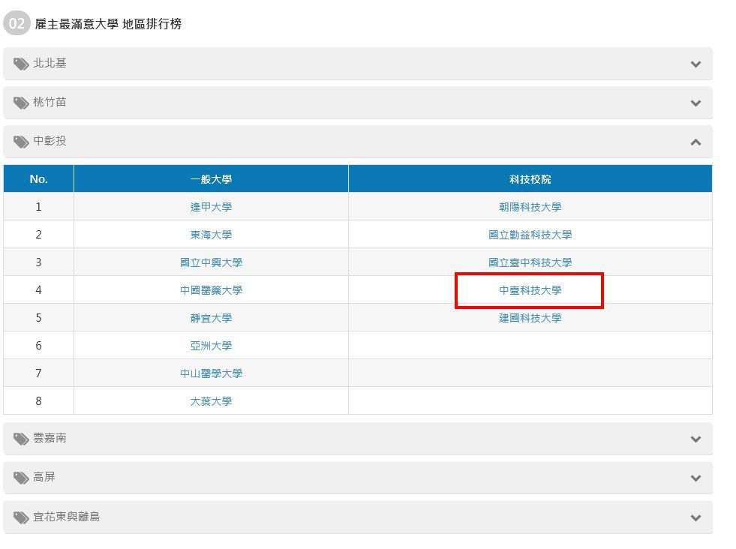Click the tag icon beside 中彰投
This screenshot has height=549, width=736.
coord(21,142)
